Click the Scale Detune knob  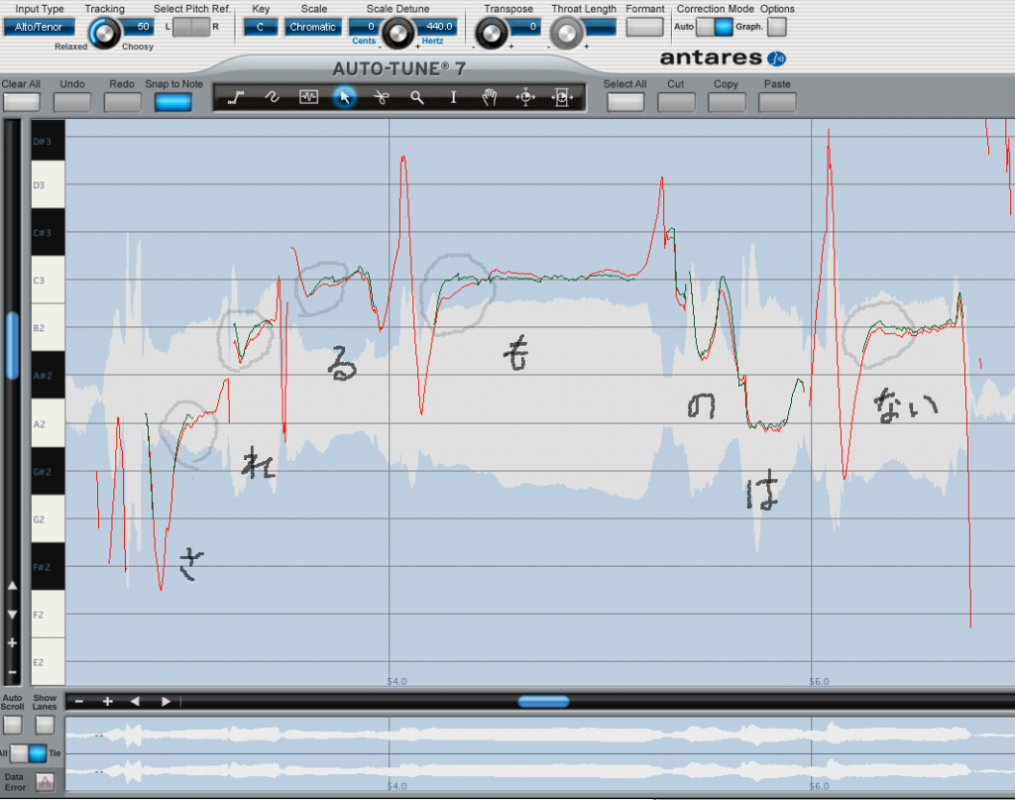(x=397, y=33)
